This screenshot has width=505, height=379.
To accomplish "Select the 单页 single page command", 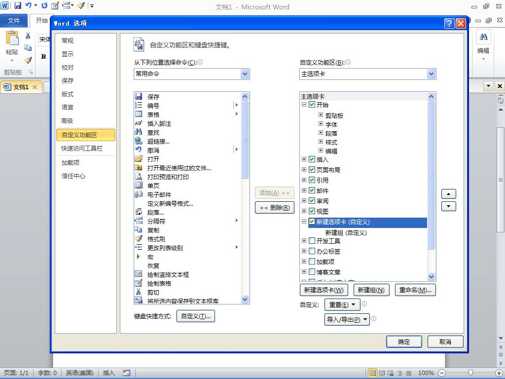I will [187, 186].
